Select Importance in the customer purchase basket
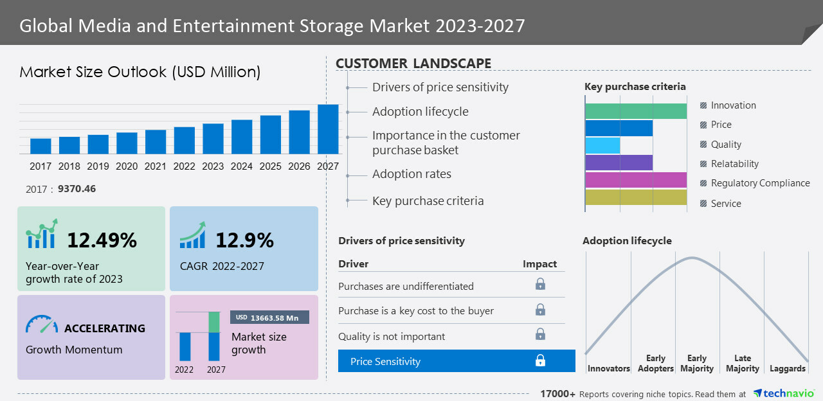 [446, 143]
